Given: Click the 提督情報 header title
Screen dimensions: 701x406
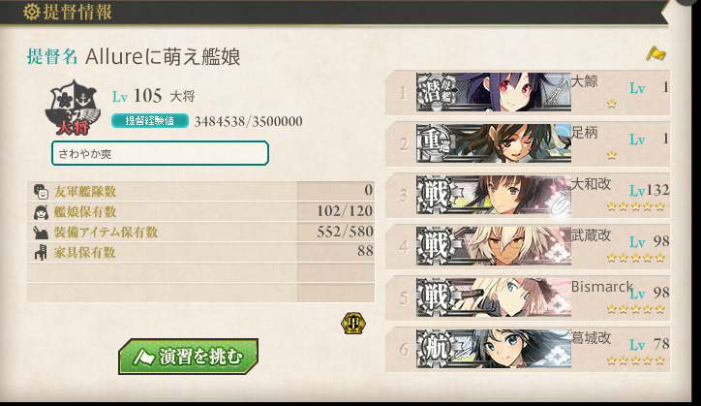Looking at the screenshot, I should click(x=77, y=12).
